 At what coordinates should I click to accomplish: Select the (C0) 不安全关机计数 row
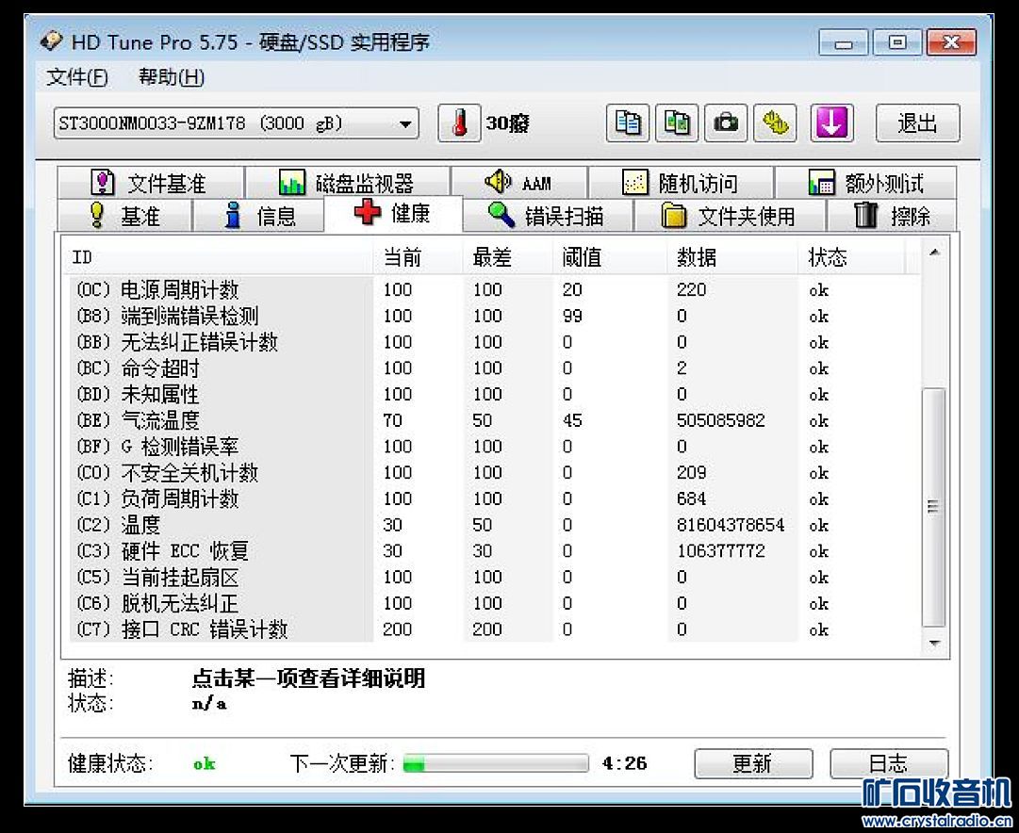[494, 472]
